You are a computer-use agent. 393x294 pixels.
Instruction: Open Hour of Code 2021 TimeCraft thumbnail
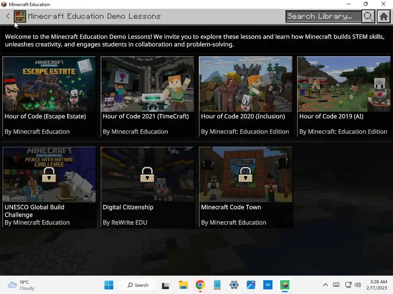point(147,84)
